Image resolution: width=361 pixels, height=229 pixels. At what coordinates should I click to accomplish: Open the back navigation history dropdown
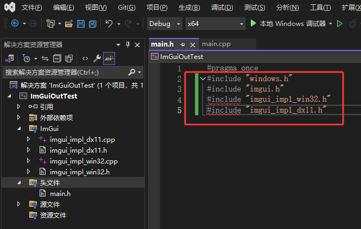24,23
